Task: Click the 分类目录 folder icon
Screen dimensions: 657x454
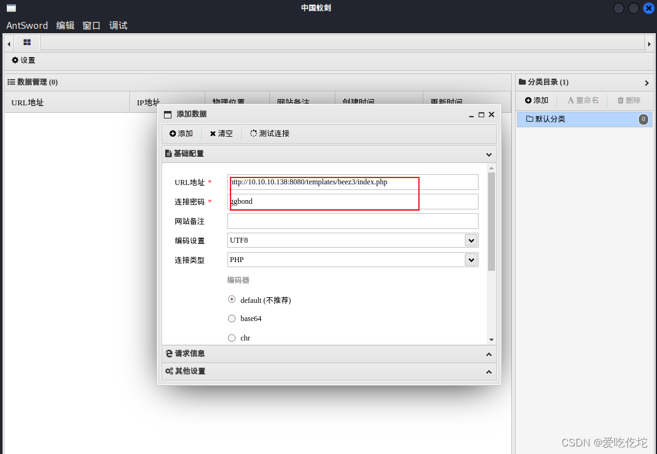Action: (x=522, y=82)
